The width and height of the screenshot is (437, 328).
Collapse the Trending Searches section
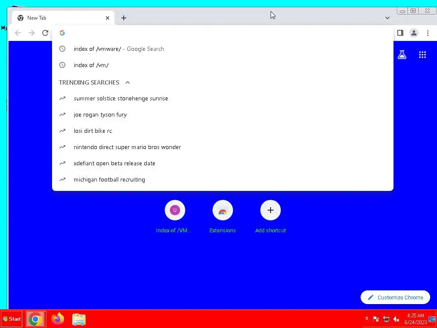128,82
